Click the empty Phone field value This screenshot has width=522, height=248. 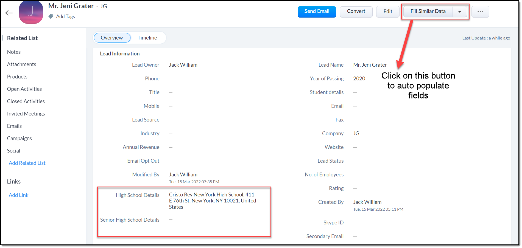[x=171, y=79]
